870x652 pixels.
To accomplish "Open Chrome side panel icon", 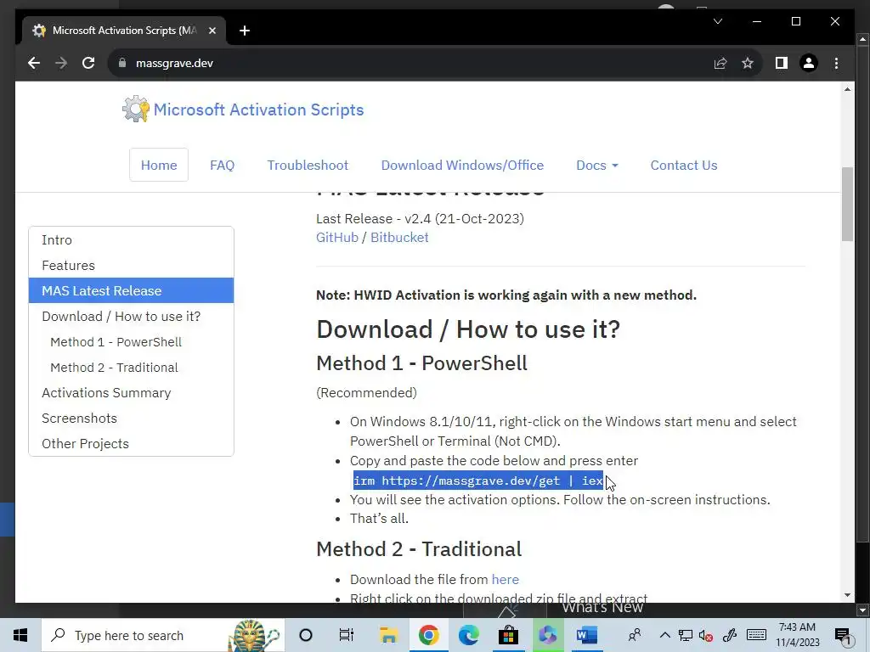I will [x=782, y=63].
